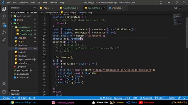Switch to the index.css tab
The image size is (188, 105).
(117, 8)
